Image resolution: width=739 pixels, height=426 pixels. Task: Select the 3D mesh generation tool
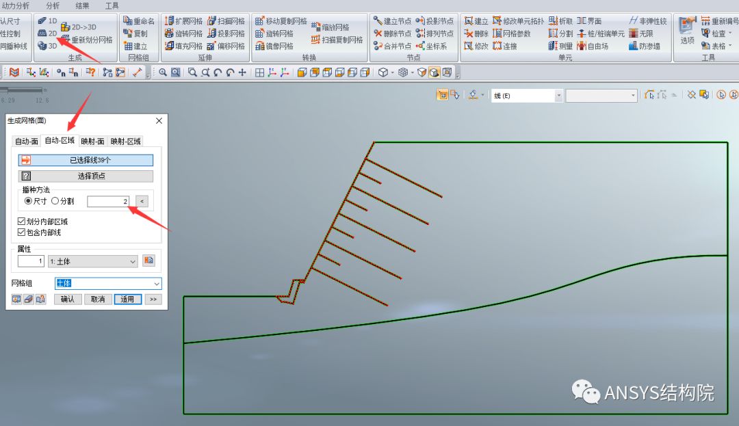(47, 46)
